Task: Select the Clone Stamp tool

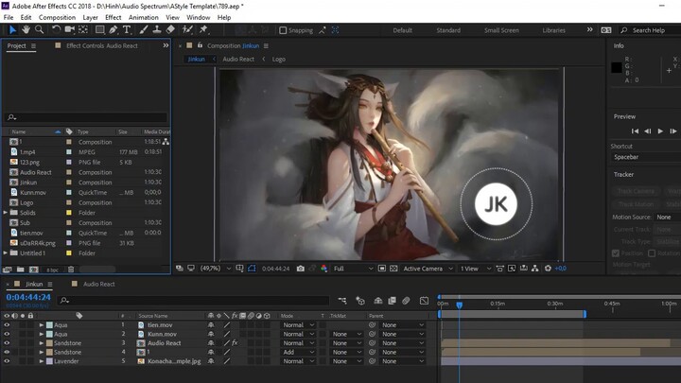Action: coord(157,29)
